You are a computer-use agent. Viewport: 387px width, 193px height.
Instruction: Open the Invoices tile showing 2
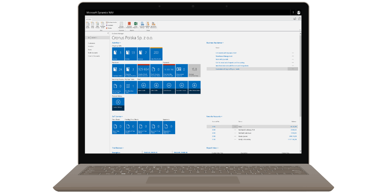(x=144, y=54)
